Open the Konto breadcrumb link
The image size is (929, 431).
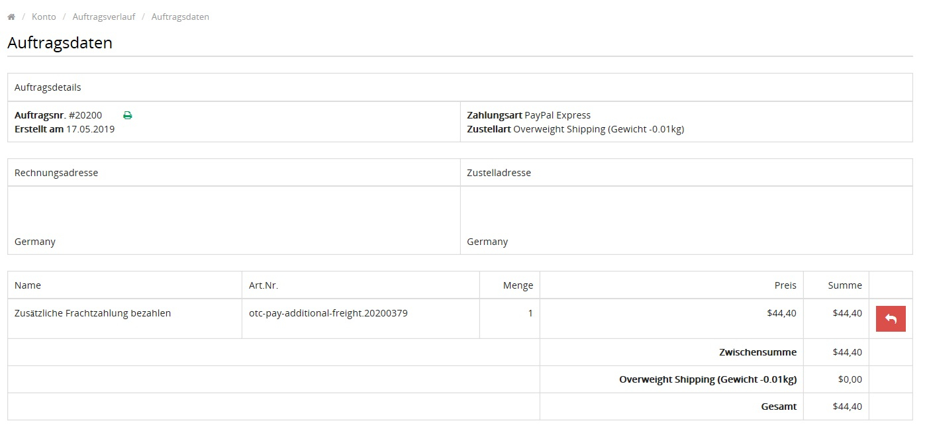click(44, 17)
